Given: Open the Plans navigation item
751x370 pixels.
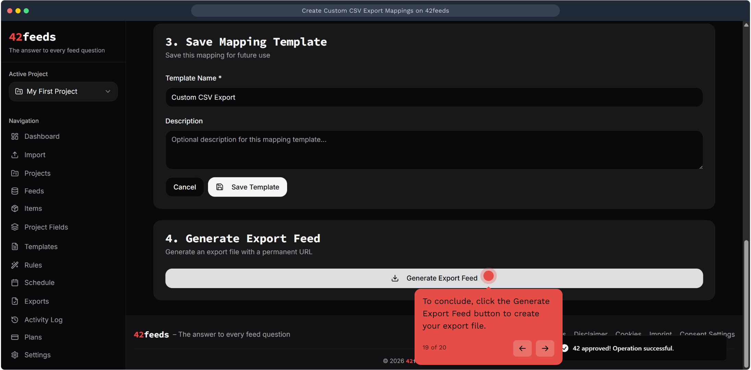Looking at the screenshot, I should coord(33,337).
